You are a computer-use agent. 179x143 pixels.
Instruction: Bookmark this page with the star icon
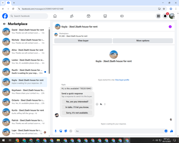(164, 9)
